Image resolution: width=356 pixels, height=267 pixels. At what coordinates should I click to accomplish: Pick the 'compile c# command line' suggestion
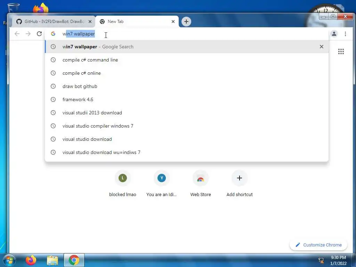(187, 60)
